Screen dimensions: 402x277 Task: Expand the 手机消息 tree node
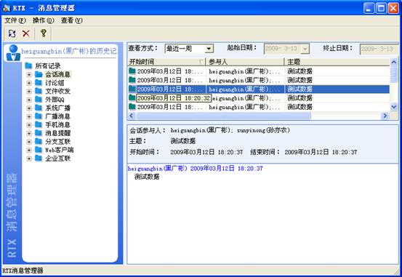click(x=29, y=125)
